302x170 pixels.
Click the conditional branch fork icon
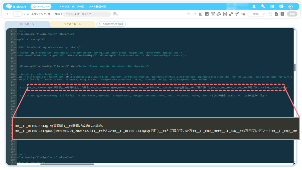click(x=237, y=14)
